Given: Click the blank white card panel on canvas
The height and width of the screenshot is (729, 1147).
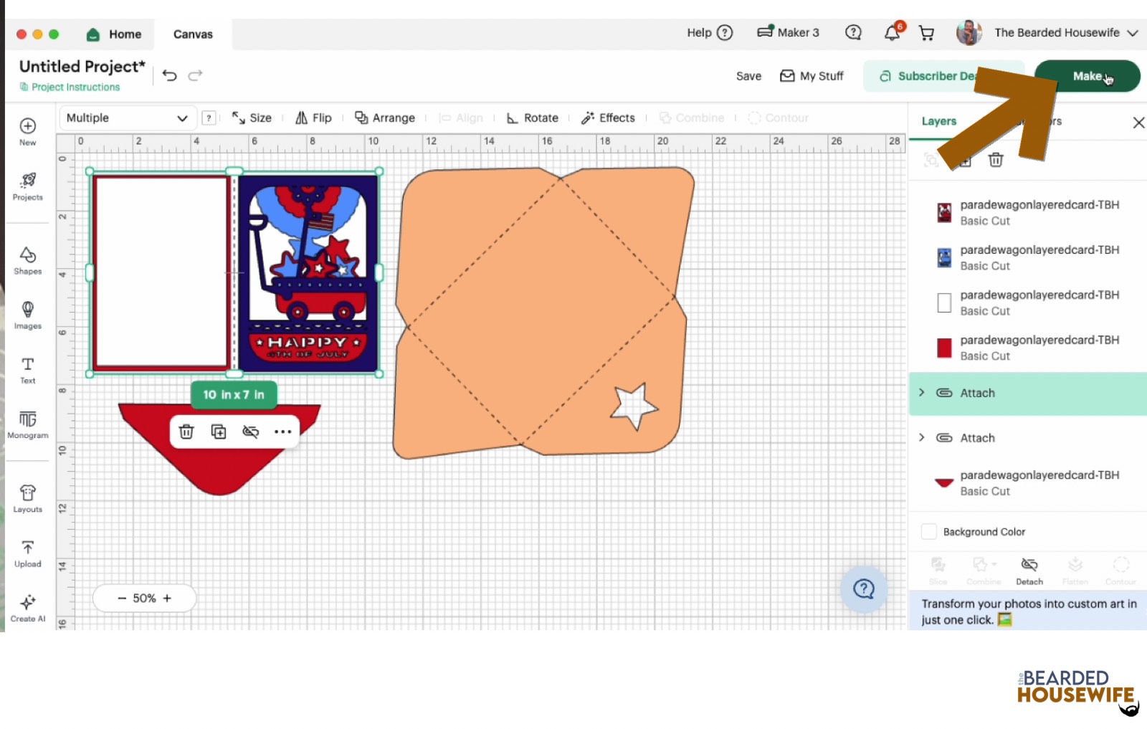Looking at the screenshot, I should click(x=161, y=272).
